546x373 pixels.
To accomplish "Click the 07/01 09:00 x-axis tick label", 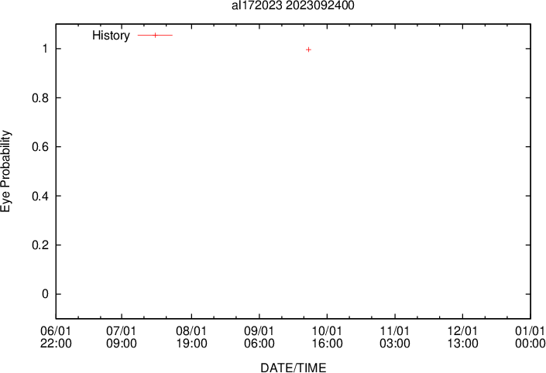I will tap(123, 337).
